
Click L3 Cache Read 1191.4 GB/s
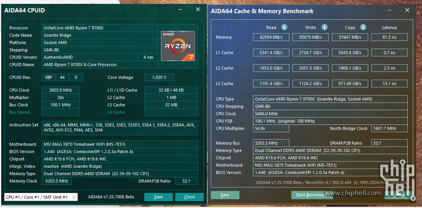[x=271, y=84]
